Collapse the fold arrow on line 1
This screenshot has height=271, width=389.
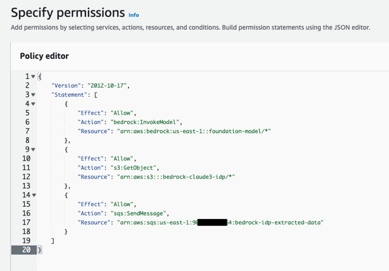point(33,76)
